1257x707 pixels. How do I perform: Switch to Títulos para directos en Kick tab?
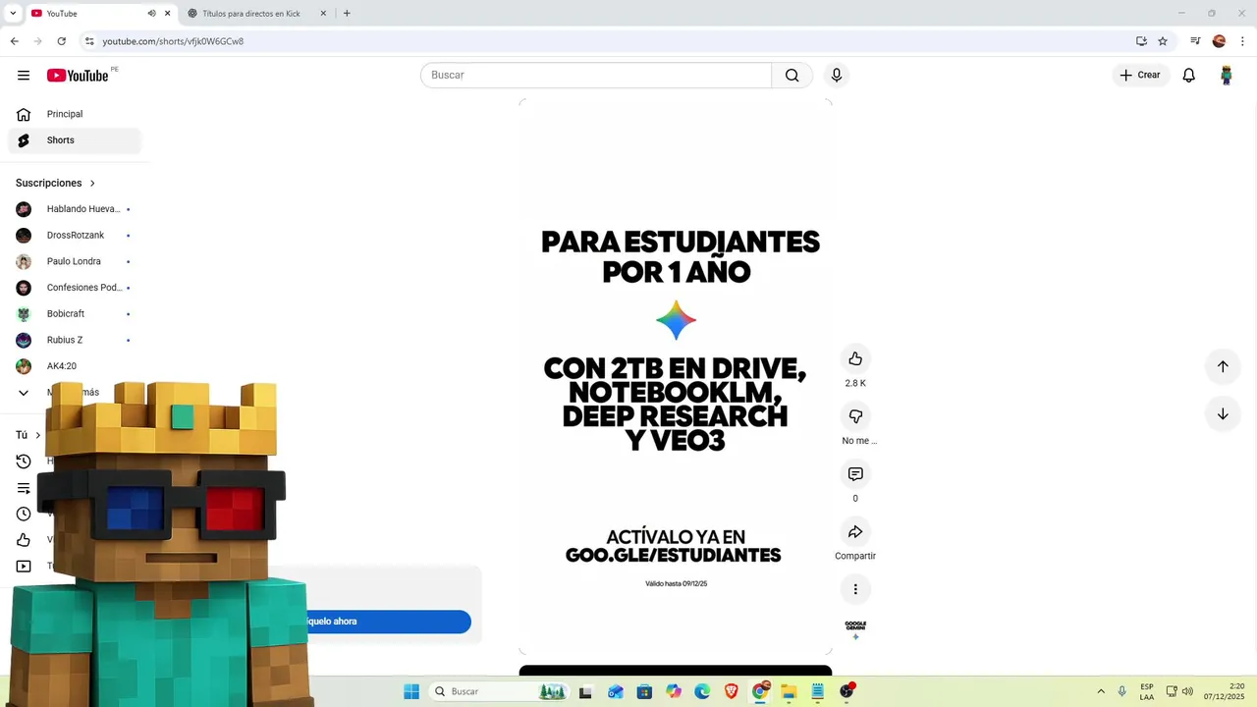point(255,14)
